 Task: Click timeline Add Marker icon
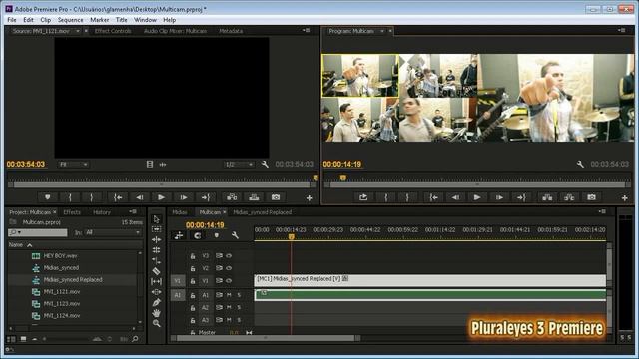click(x=217, y=235)
